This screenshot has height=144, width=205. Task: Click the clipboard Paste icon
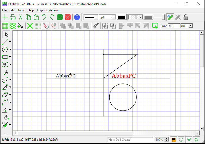pyautogui.click(x=36, y=17)
